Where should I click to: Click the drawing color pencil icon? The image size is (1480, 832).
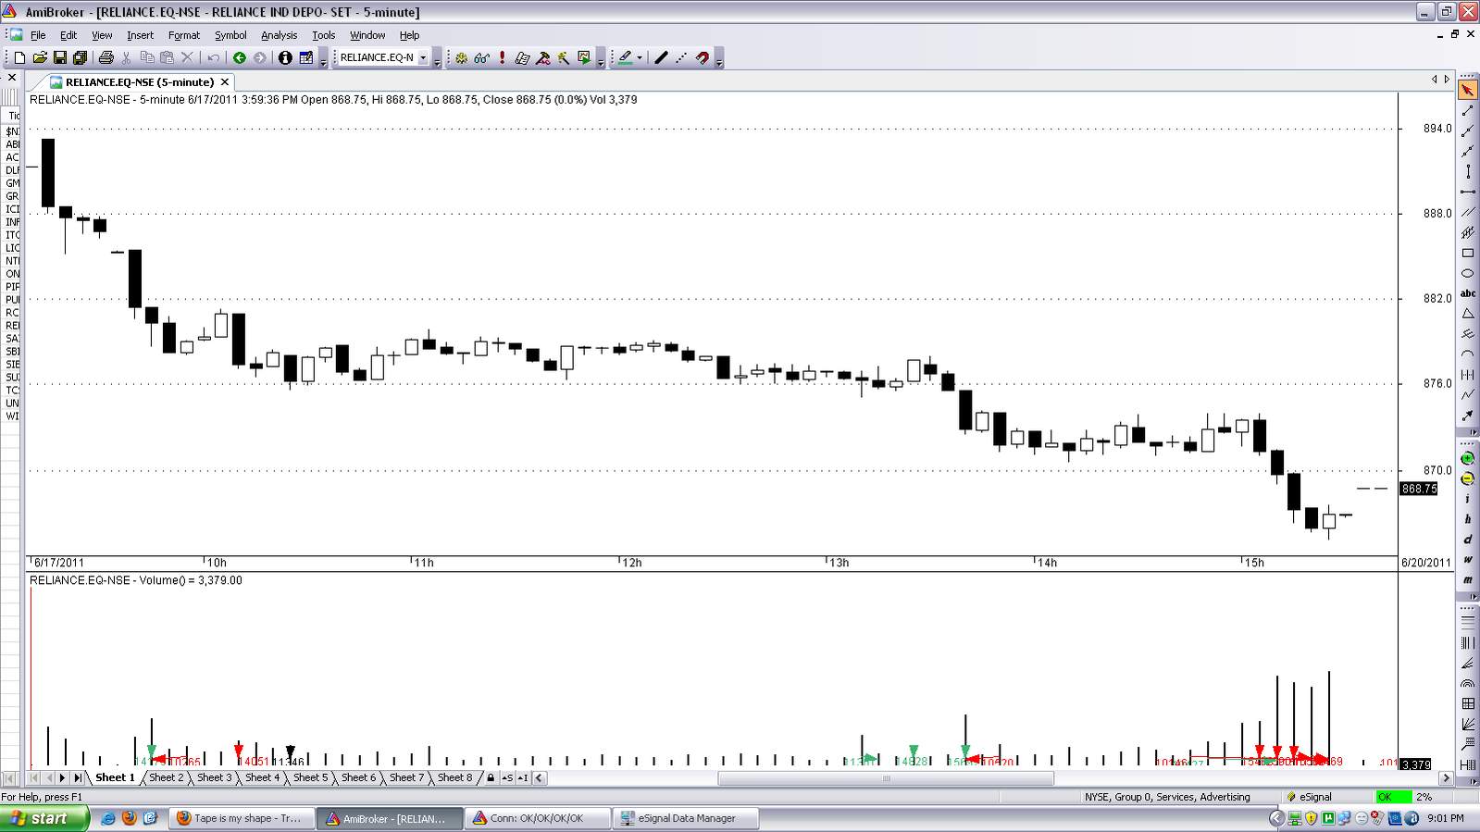[625, 57]
